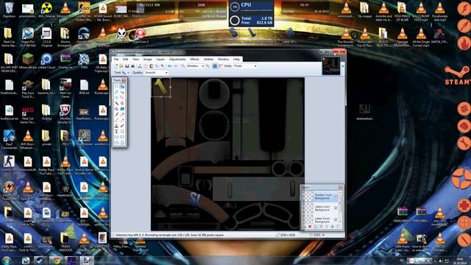Click the open image thumbnail at top right

click(331, 66)
